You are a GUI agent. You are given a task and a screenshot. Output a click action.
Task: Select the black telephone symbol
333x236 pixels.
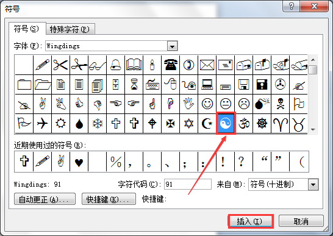(x=170, y=65)
